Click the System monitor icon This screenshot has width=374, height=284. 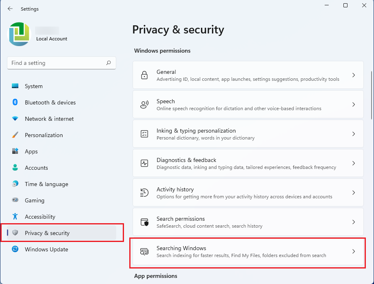[x=15, y=86]
